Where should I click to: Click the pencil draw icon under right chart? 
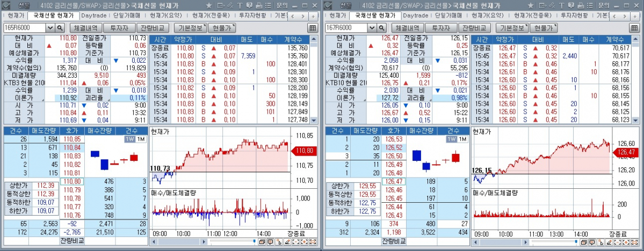tap(609, 242)
